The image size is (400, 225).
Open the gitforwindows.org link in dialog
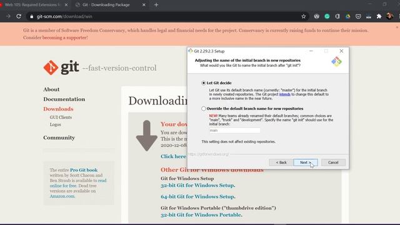209,154
